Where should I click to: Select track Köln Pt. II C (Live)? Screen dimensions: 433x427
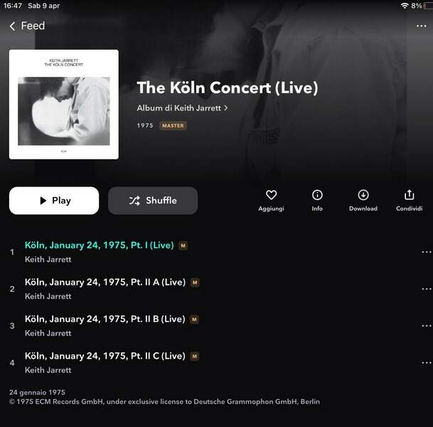click(105, 356)
